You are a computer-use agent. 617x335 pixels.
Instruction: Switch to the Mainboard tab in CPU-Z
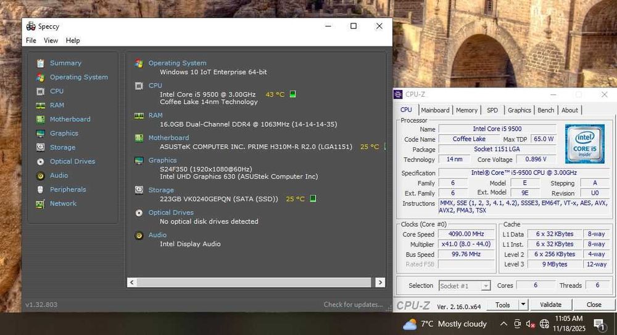point(435,110)
